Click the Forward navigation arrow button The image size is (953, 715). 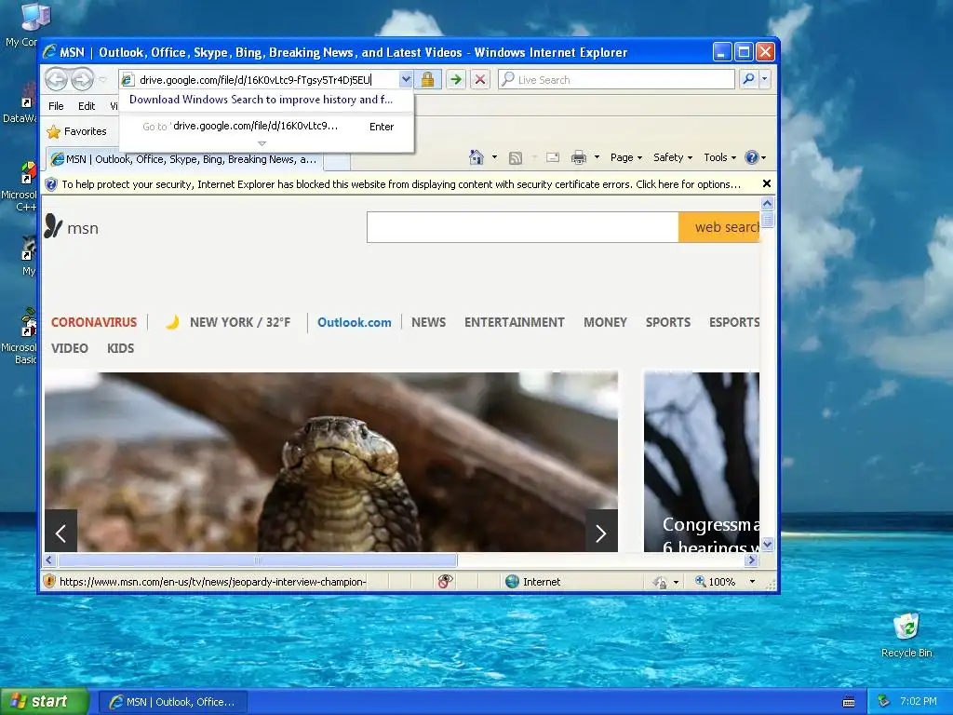[83, 79]
